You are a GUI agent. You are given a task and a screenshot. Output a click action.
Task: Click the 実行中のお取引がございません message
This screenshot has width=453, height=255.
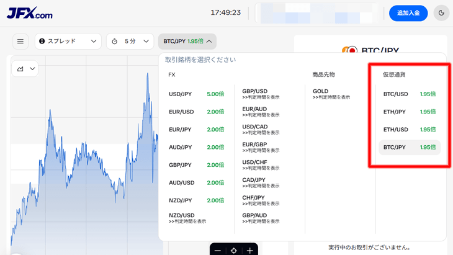tap(369, 248)
